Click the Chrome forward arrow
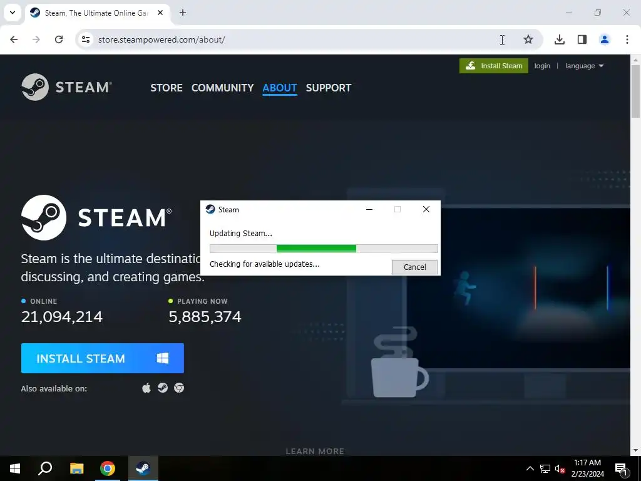The image size is (641, 481). [36, 39]
